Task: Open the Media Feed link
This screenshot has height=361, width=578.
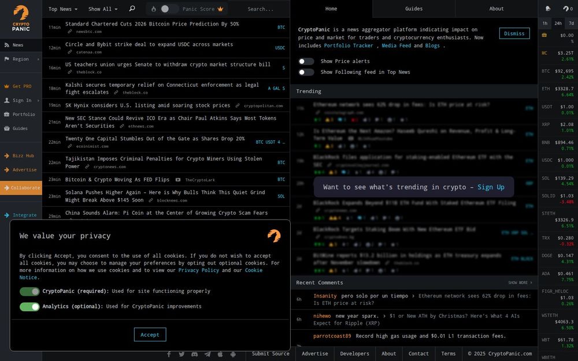Action: point(397,45)
